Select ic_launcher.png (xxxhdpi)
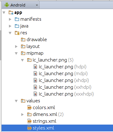Screen dimensions: 113x132 click(x=66, y=94)
